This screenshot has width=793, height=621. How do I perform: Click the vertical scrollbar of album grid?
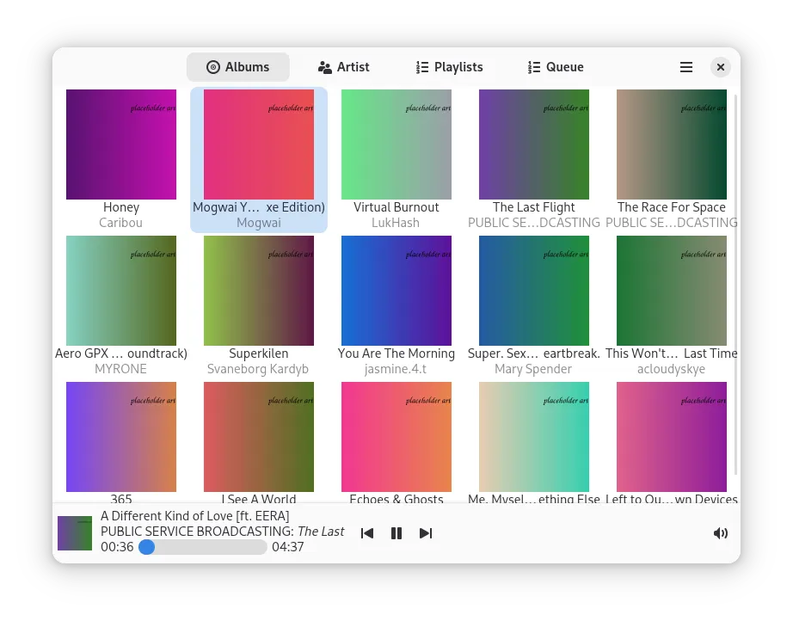(x=736, y=284)
